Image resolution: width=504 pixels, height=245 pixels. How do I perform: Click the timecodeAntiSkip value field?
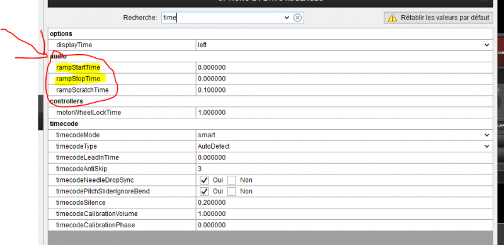pos(344,169)
